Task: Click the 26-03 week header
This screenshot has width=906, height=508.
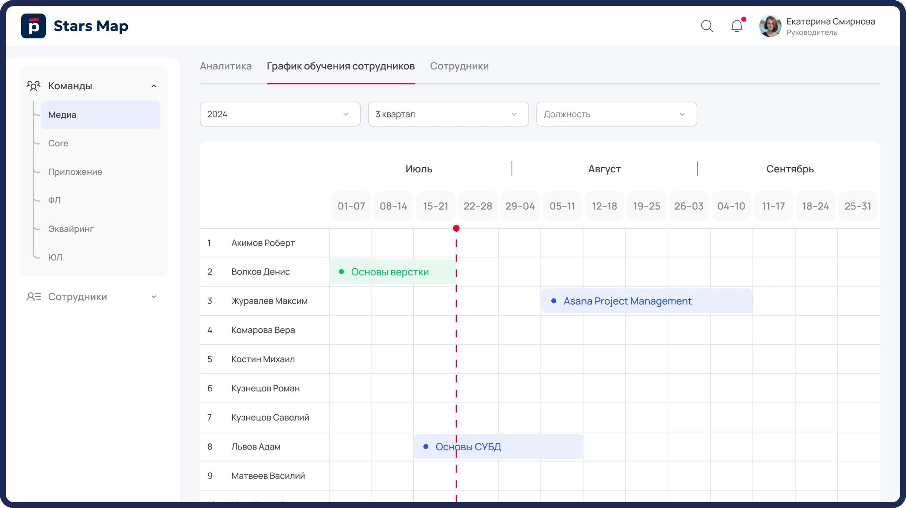Action: pos(689,206)
